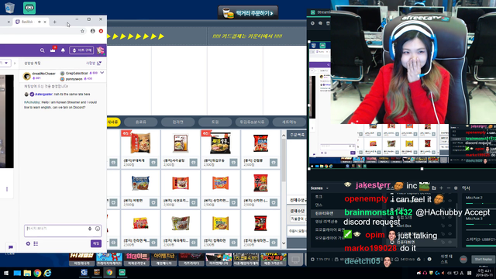The width and height of the screenshot is (496, 279).
Task: Click the 비트 구매 bits purchase button
Action: [81, 50]
